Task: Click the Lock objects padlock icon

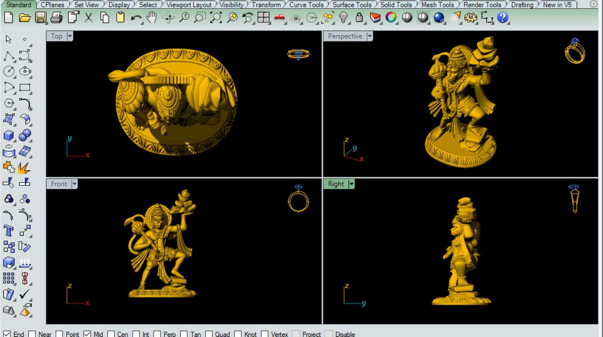Action: click(359, 18)
